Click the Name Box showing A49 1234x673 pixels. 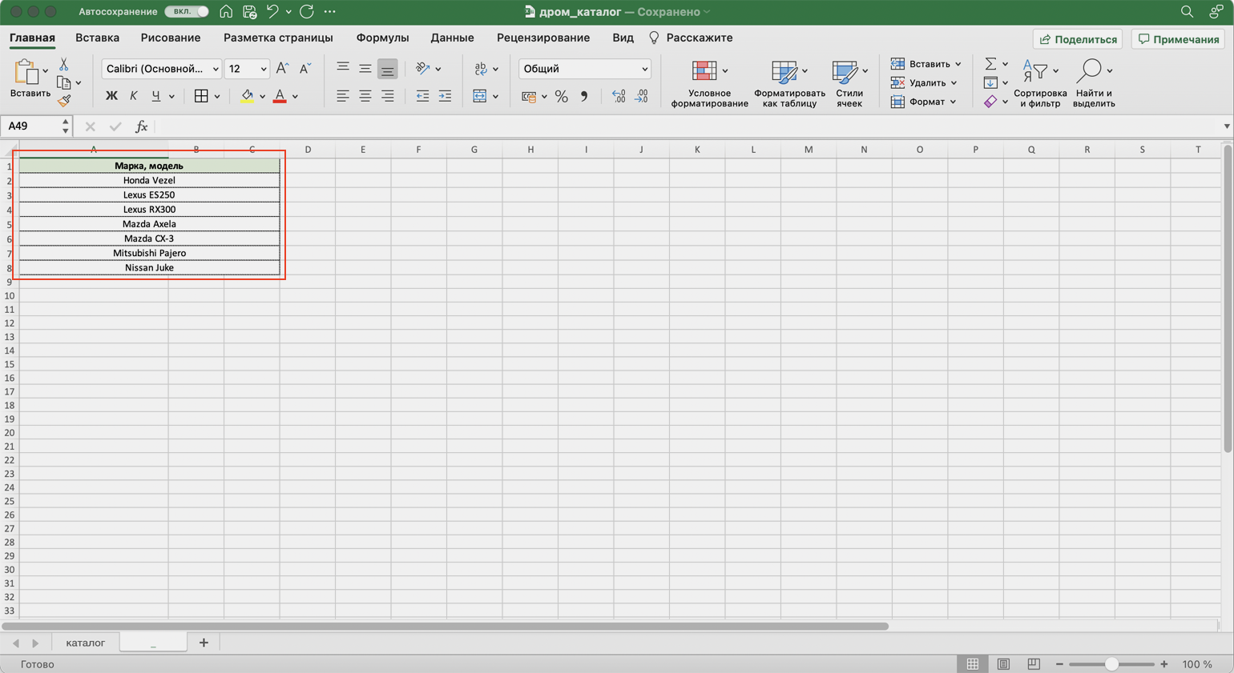30,126
